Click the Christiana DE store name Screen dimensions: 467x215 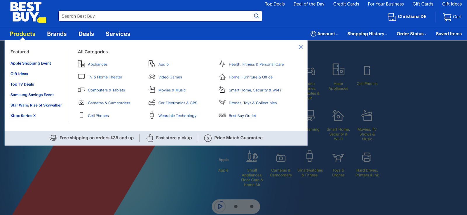point(412,17)
